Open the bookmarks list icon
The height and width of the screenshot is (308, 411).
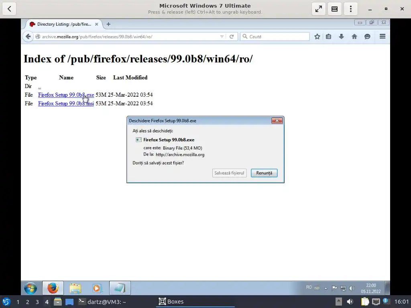pos(328,36)
